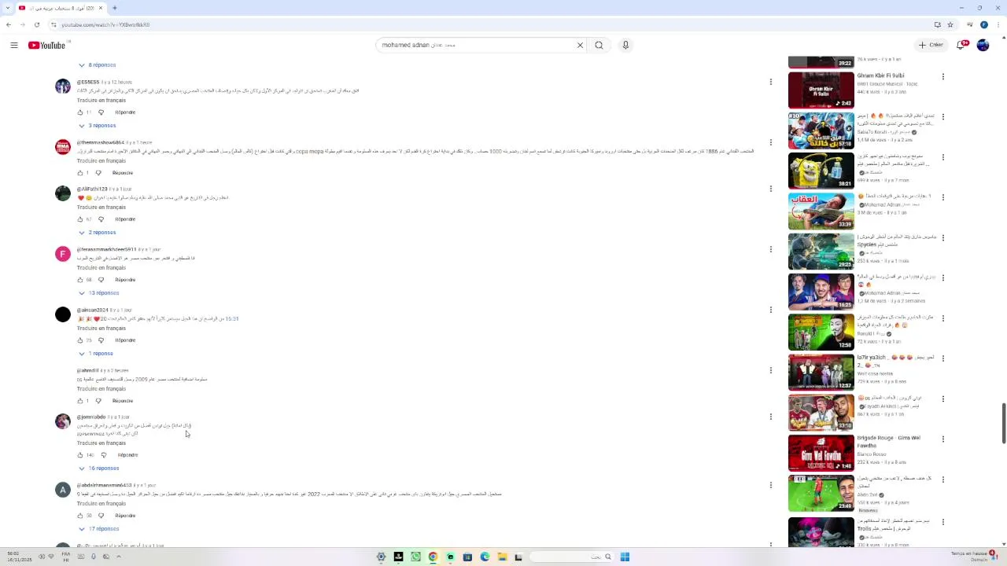Go back in browser history
Image resolution: width=1007 pixels, height=566 pixels.
click(x=9, y=24)
